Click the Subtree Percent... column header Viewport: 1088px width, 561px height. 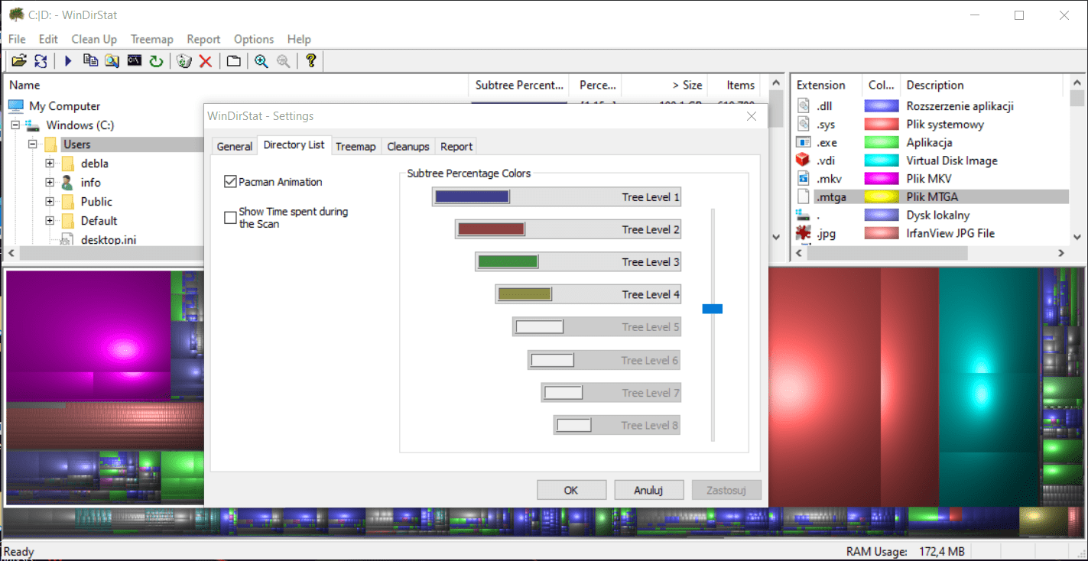point(519,85)
